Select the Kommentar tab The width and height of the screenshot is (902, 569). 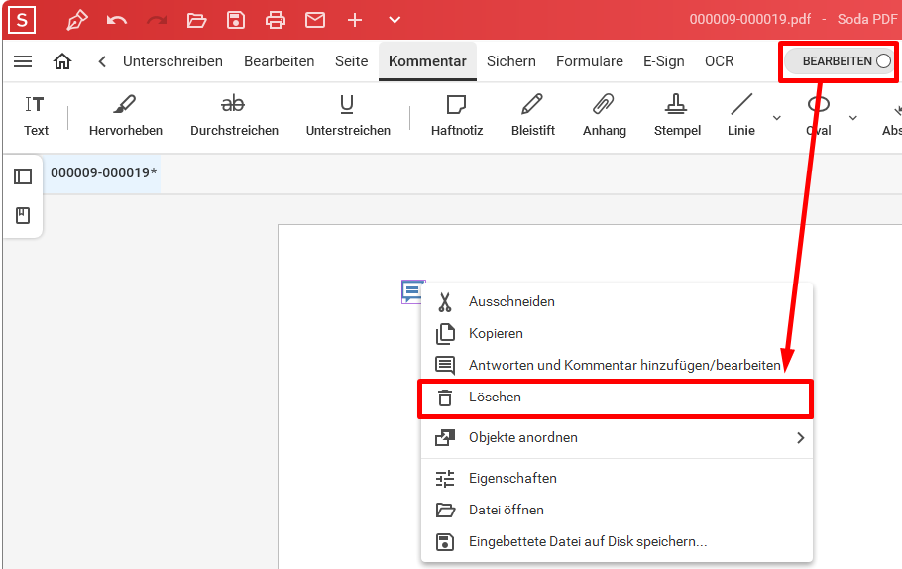[427, 61]
